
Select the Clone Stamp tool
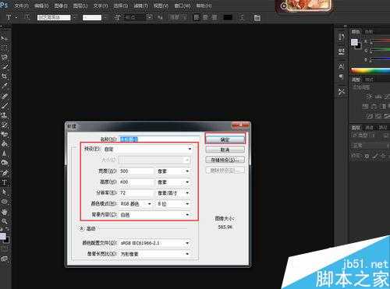click(5, 115)
